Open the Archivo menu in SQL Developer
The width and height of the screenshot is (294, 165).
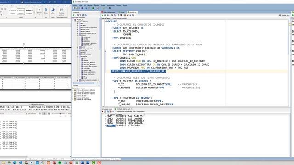[75, 5]
